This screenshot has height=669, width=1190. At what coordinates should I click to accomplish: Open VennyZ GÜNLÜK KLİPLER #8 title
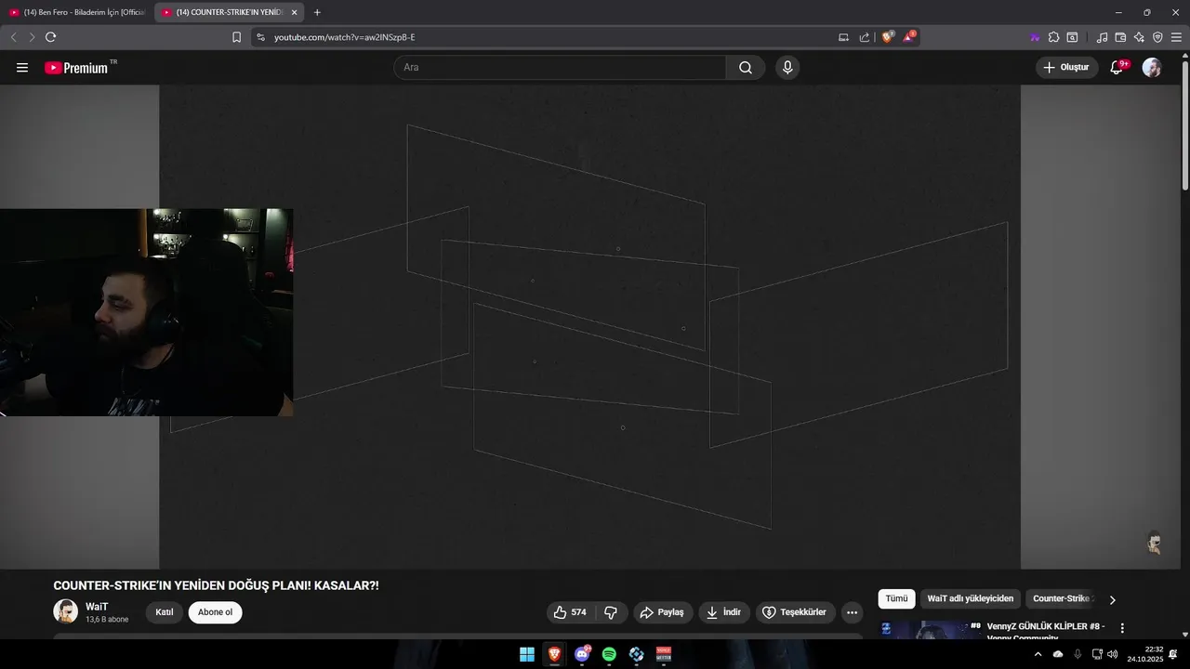pyautogui.click(x=1046, y=632)
